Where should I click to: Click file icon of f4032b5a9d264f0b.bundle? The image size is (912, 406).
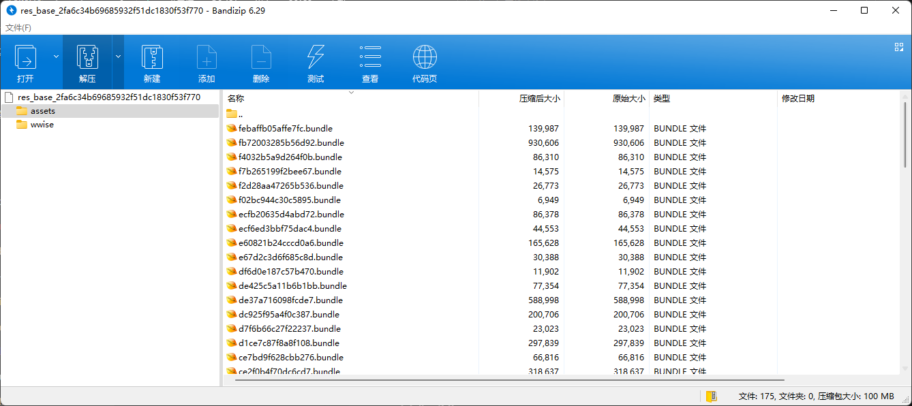pyautogui.click(x=232, y=157)
